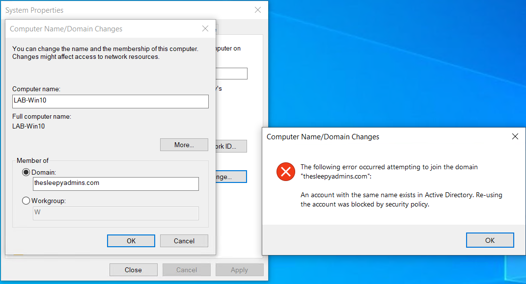Click inside the Computer name text field
526x284 pixels.
tap(110, 102)
